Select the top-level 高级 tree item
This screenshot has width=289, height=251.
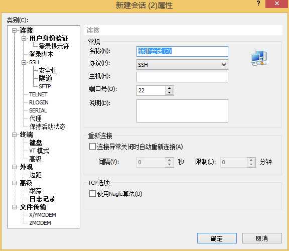coord(26,183)
